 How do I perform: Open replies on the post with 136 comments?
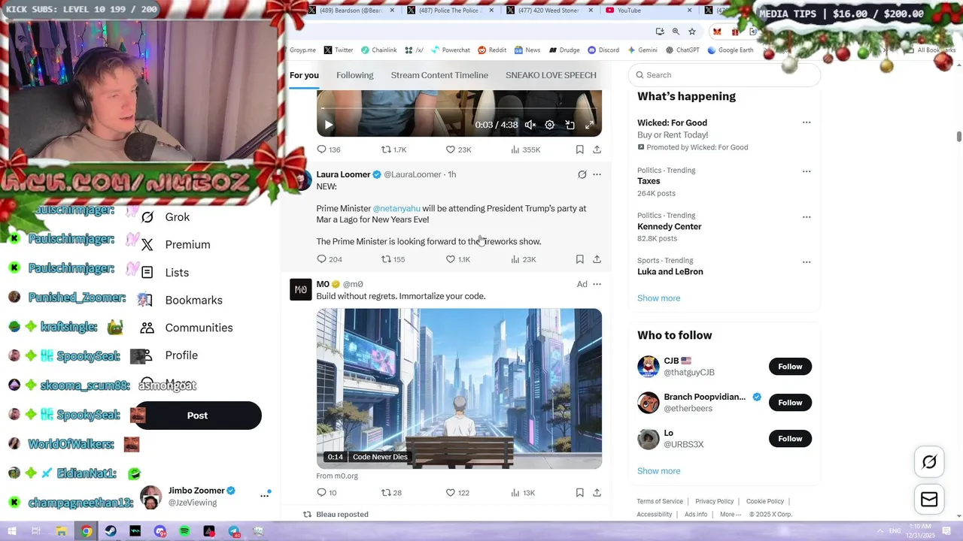[x=329, y=150]
